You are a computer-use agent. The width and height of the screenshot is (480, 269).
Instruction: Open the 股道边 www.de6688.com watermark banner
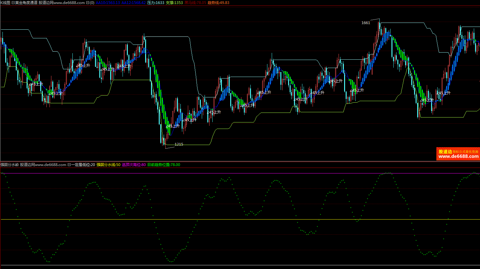point(458,154)
